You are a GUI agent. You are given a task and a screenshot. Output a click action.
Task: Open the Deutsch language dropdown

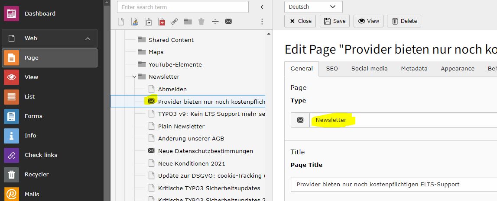point(313,7)
